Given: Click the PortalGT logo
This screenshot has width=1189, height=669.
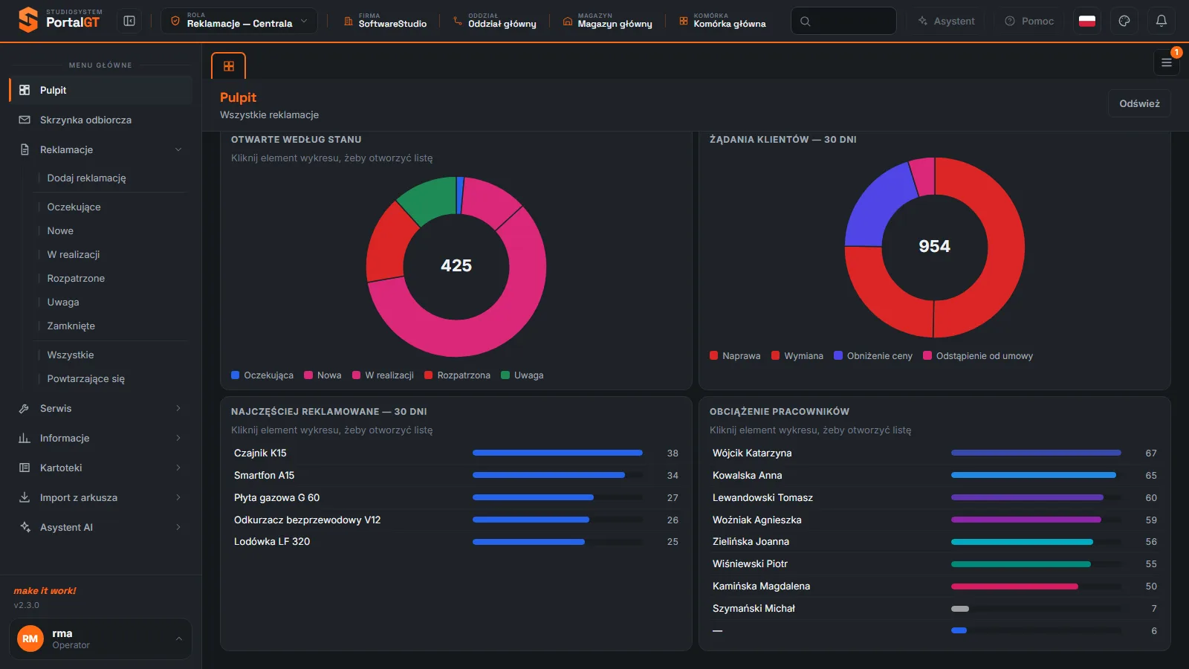Looking at the screenshot, I should point(60,20).
